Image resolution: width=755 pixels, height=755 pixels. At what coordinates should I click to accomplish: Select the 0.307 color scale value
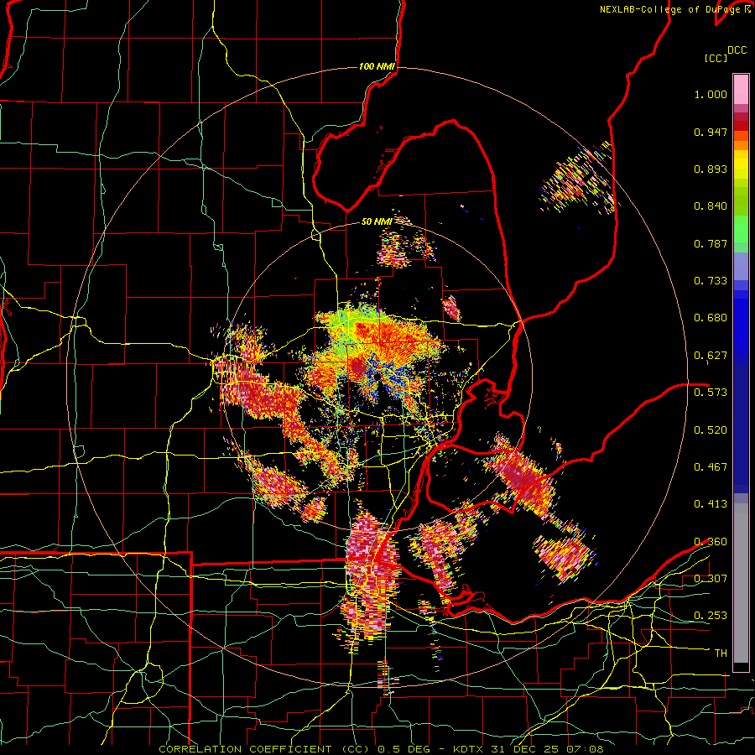(x=711, y=578)
